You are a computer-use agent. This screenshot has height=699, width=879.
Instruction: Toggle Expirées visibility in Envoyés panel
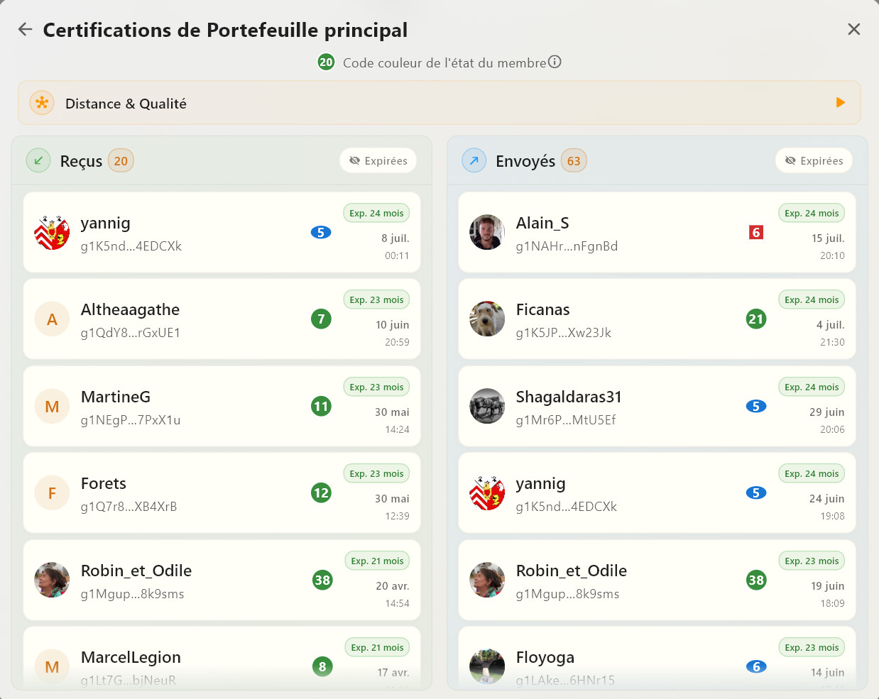click(x=814, y=160)
